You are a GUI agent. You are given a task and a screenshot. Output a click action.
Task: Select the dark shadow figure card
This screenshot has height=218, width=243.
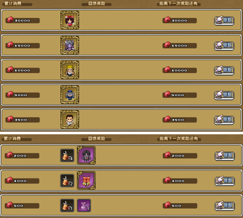(86, 155)
